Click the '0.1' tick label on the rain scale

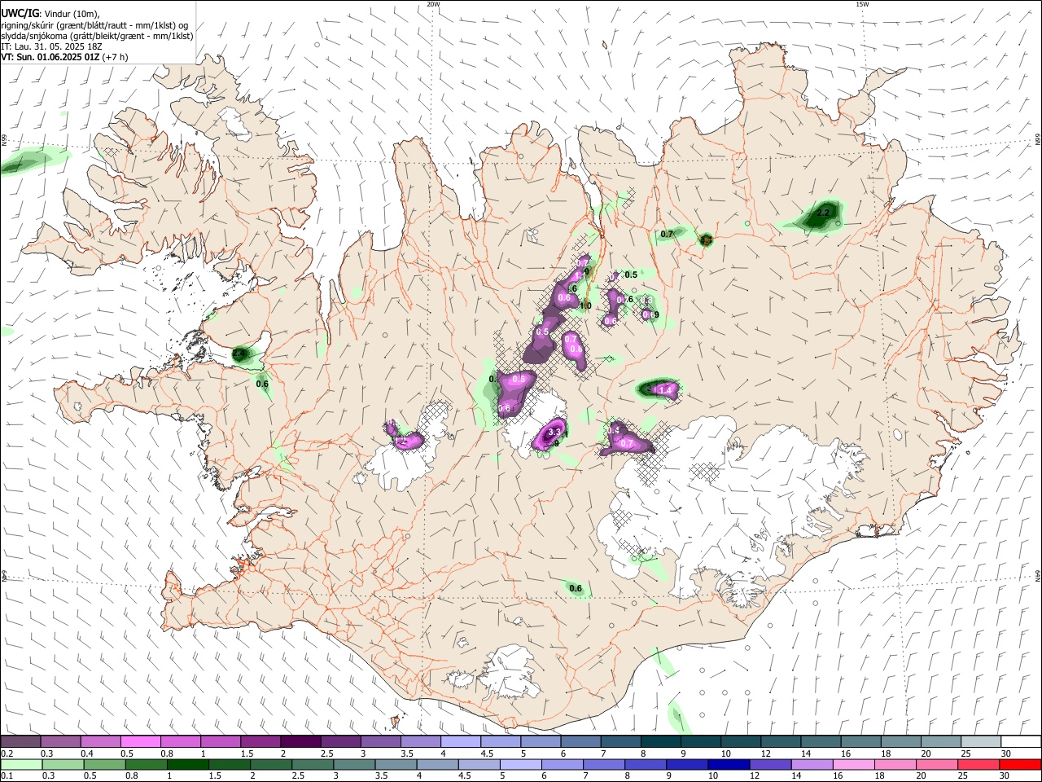pos(7,775)
